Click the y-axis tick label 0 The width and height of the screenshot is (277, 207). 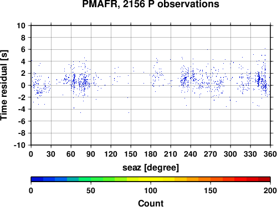coord(23,85)
